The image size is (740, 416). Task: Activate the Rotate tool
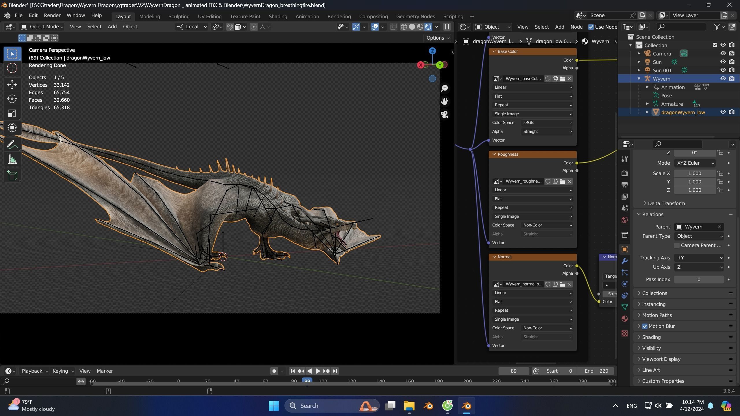pyautogui.click(x=12, y=99)
